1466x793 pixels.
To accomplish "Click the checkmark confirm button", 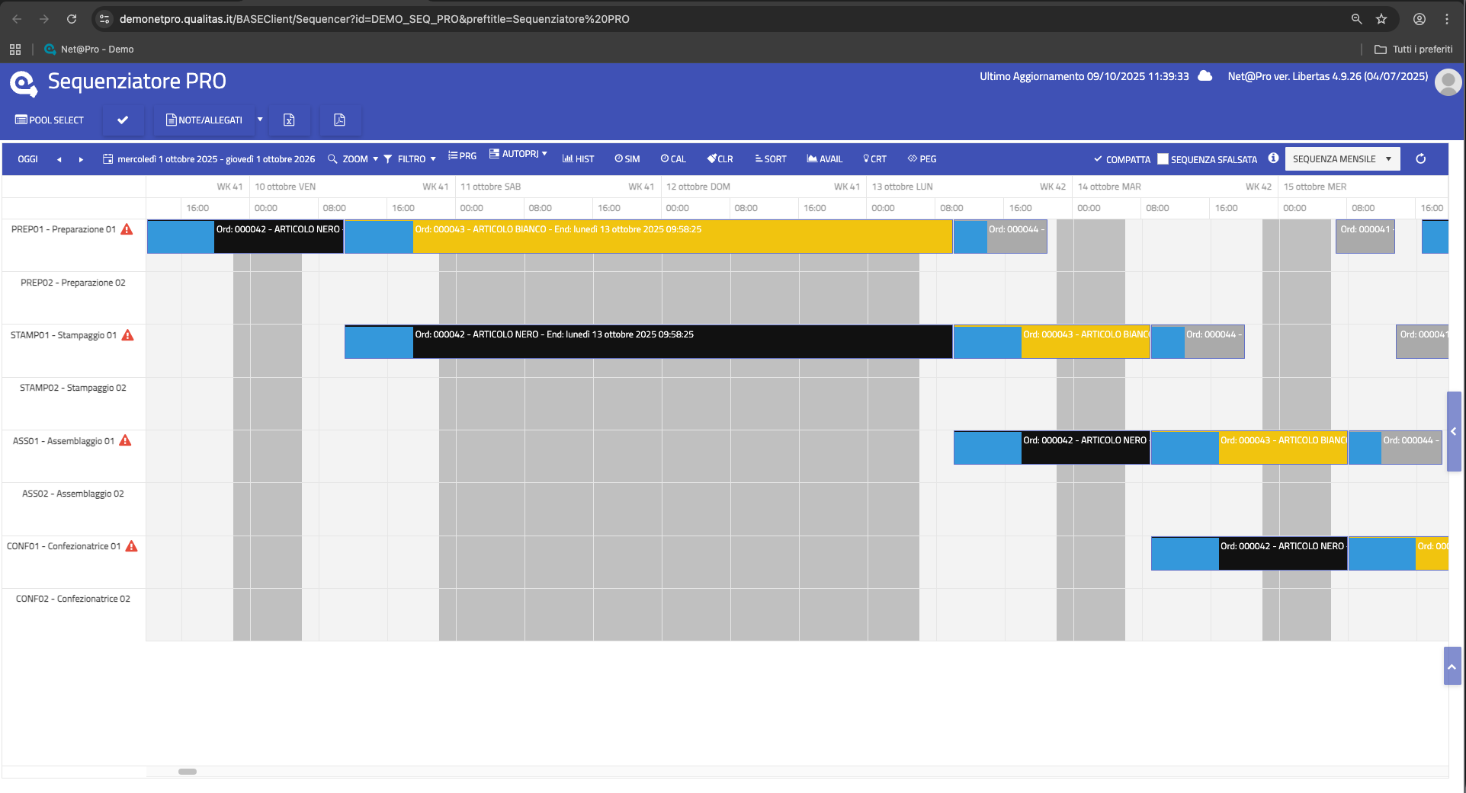I will tap(123, 120).
